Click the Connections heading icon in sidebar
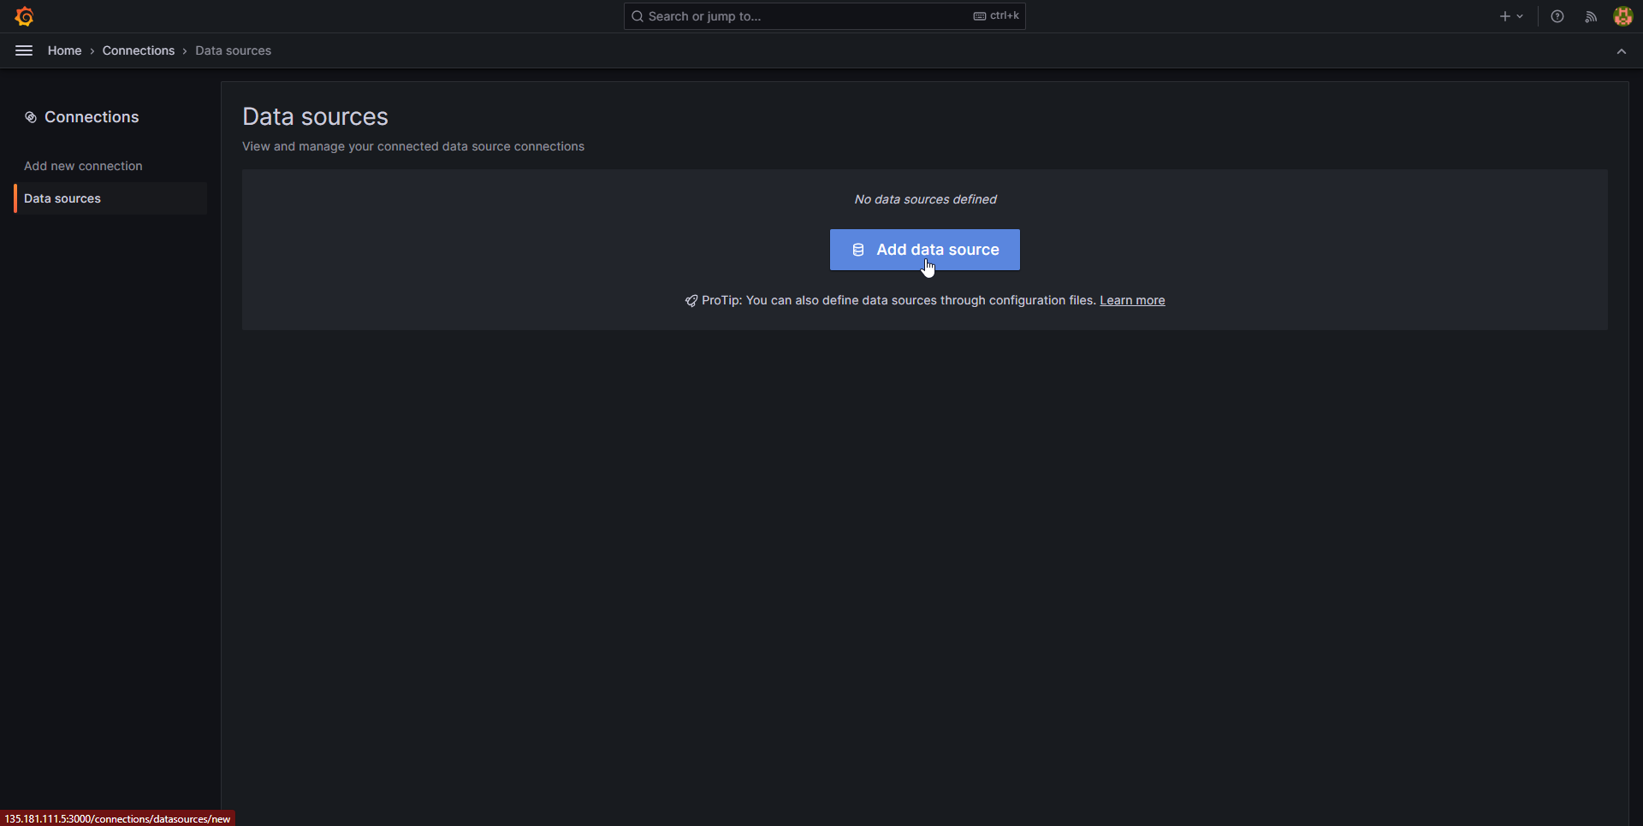 [30, 117]
